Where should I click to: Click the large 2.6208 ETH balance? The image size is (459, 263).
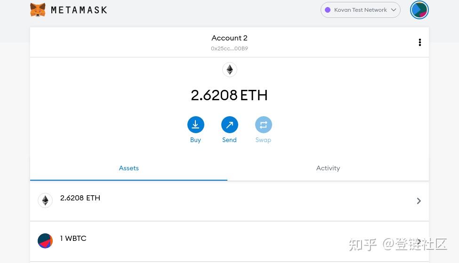pos(229,96)
